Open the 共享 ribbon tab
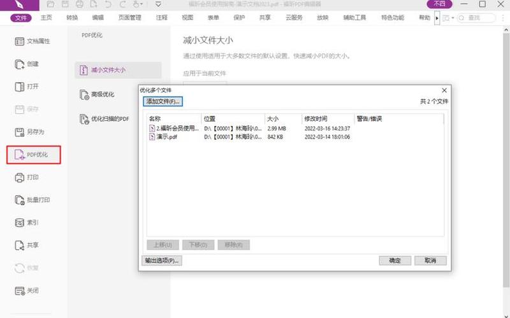Viewport: 510px width, 318px height. (x=265, y=18)
